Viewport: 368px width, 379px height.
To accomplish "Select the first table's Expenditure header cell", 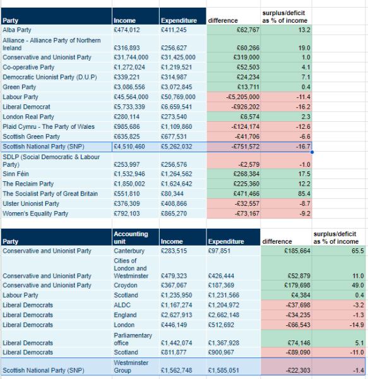I will click(x=183, y=16).
